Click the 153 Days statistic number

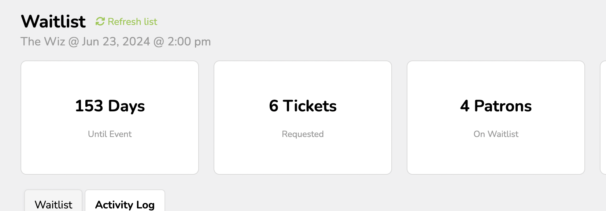pos(110,106)
